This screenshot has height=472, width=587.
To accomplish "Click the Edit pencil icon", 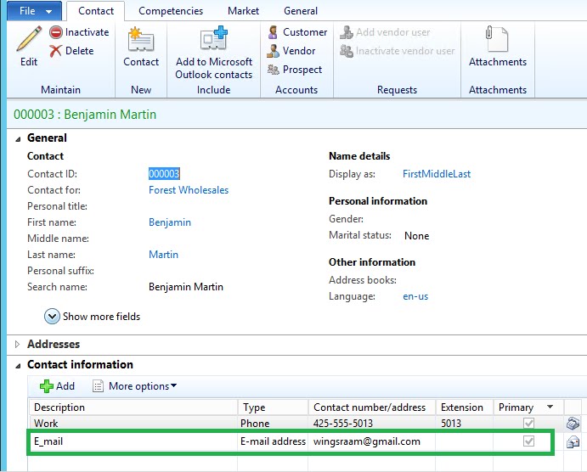I will click(x=29, y=38).
